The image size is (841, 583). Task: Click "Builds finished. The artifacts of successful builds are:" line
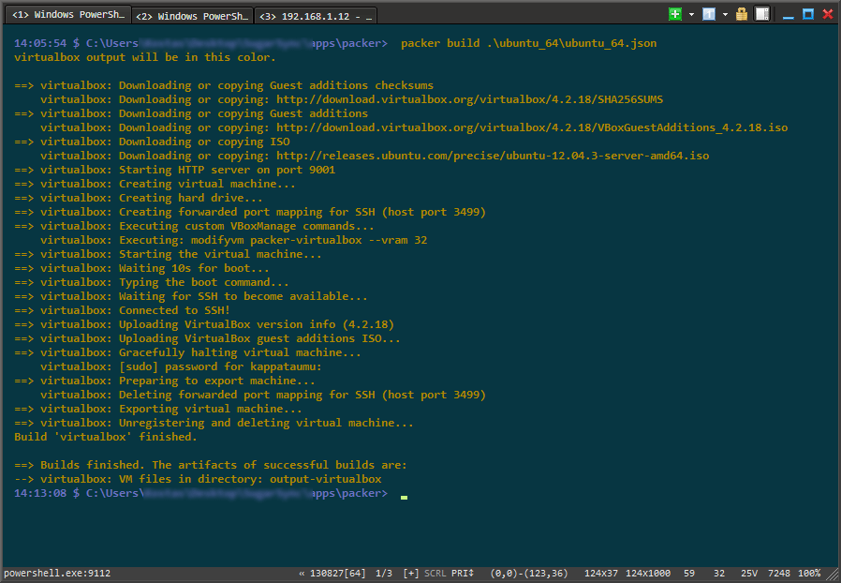[211, 465]
